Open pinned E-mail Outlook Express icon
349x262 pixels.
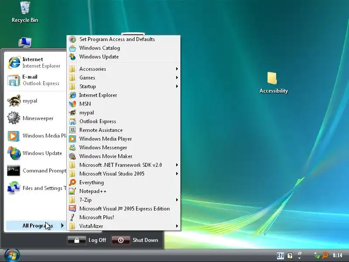pos(14,80)
